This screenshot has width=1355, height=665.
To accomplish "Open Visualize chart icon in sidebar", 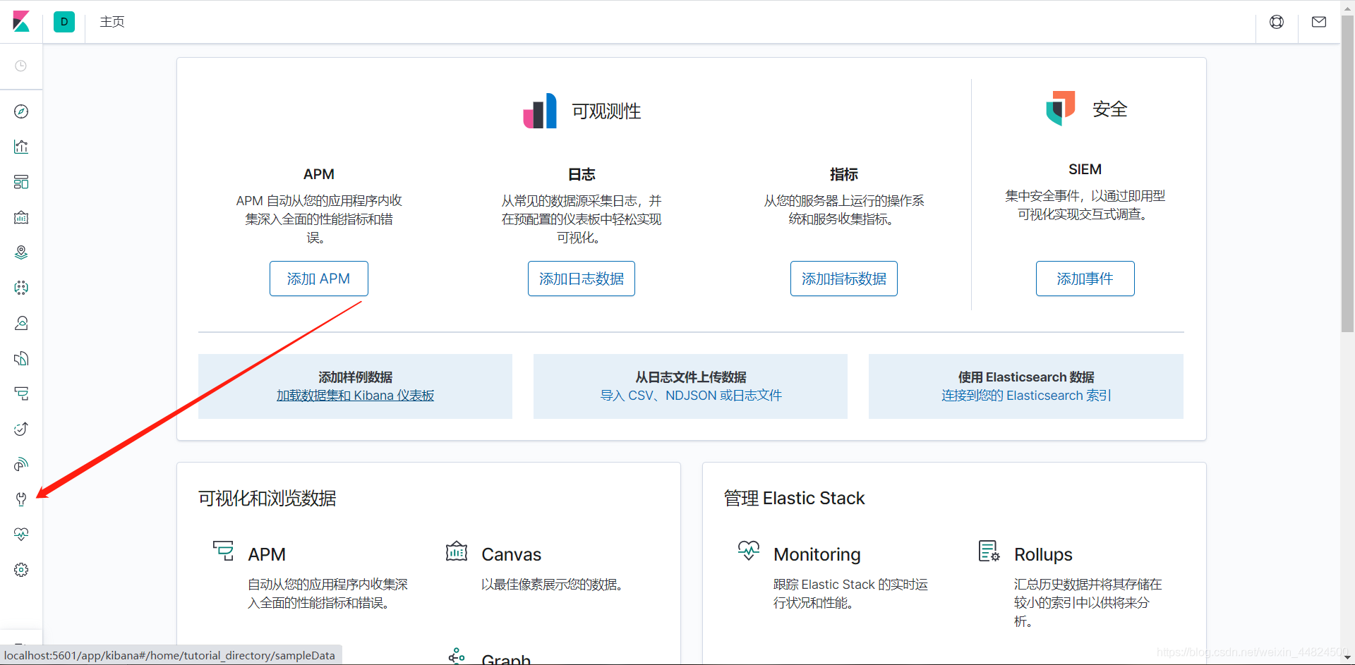I will pyautogui.click(x=21, y=147).
